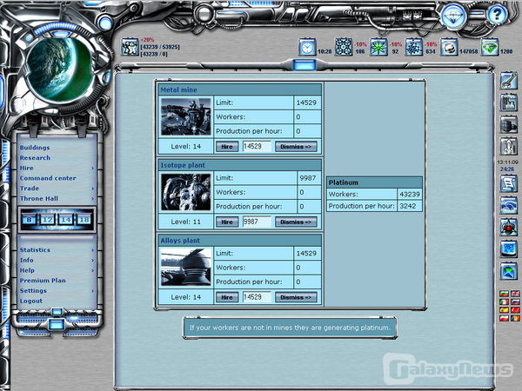522x391 pixels.
Task: Expand the Hire submenu arrow
Action: (92, 169)
